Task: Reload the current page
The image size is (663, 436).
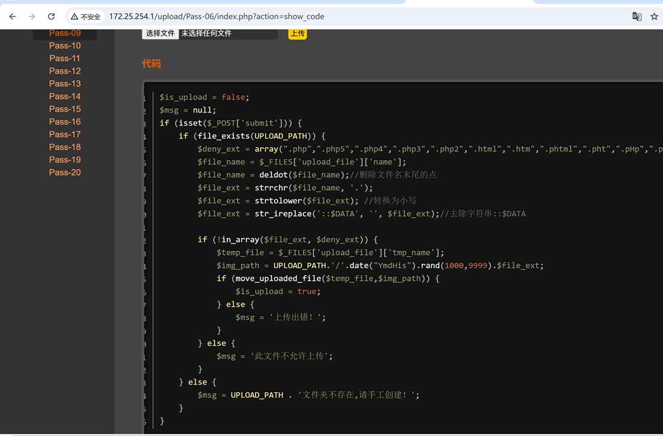Action: point(51,17)
